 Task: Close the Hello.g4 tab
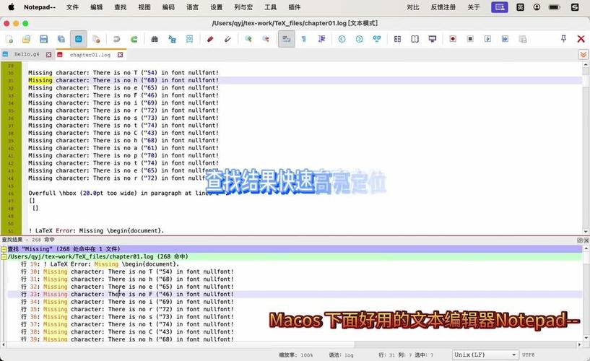pos(48,55)
